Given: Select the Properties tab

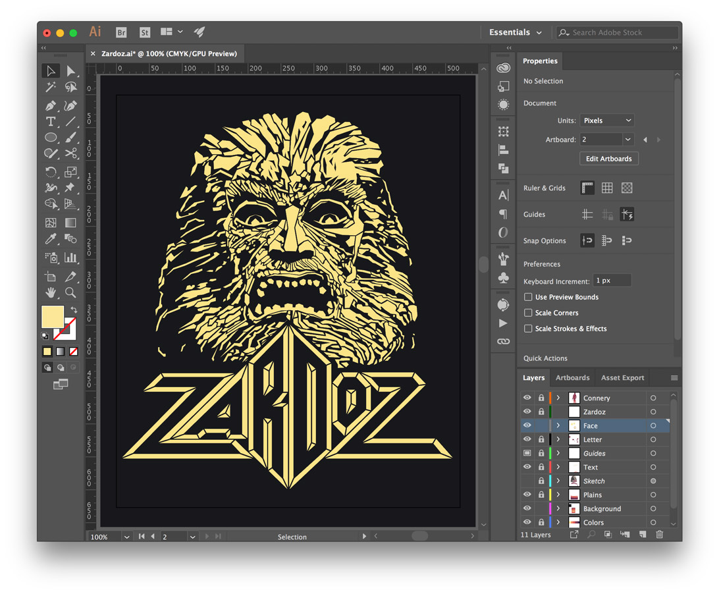Looking at the screenshot, I should click(540, 61).
